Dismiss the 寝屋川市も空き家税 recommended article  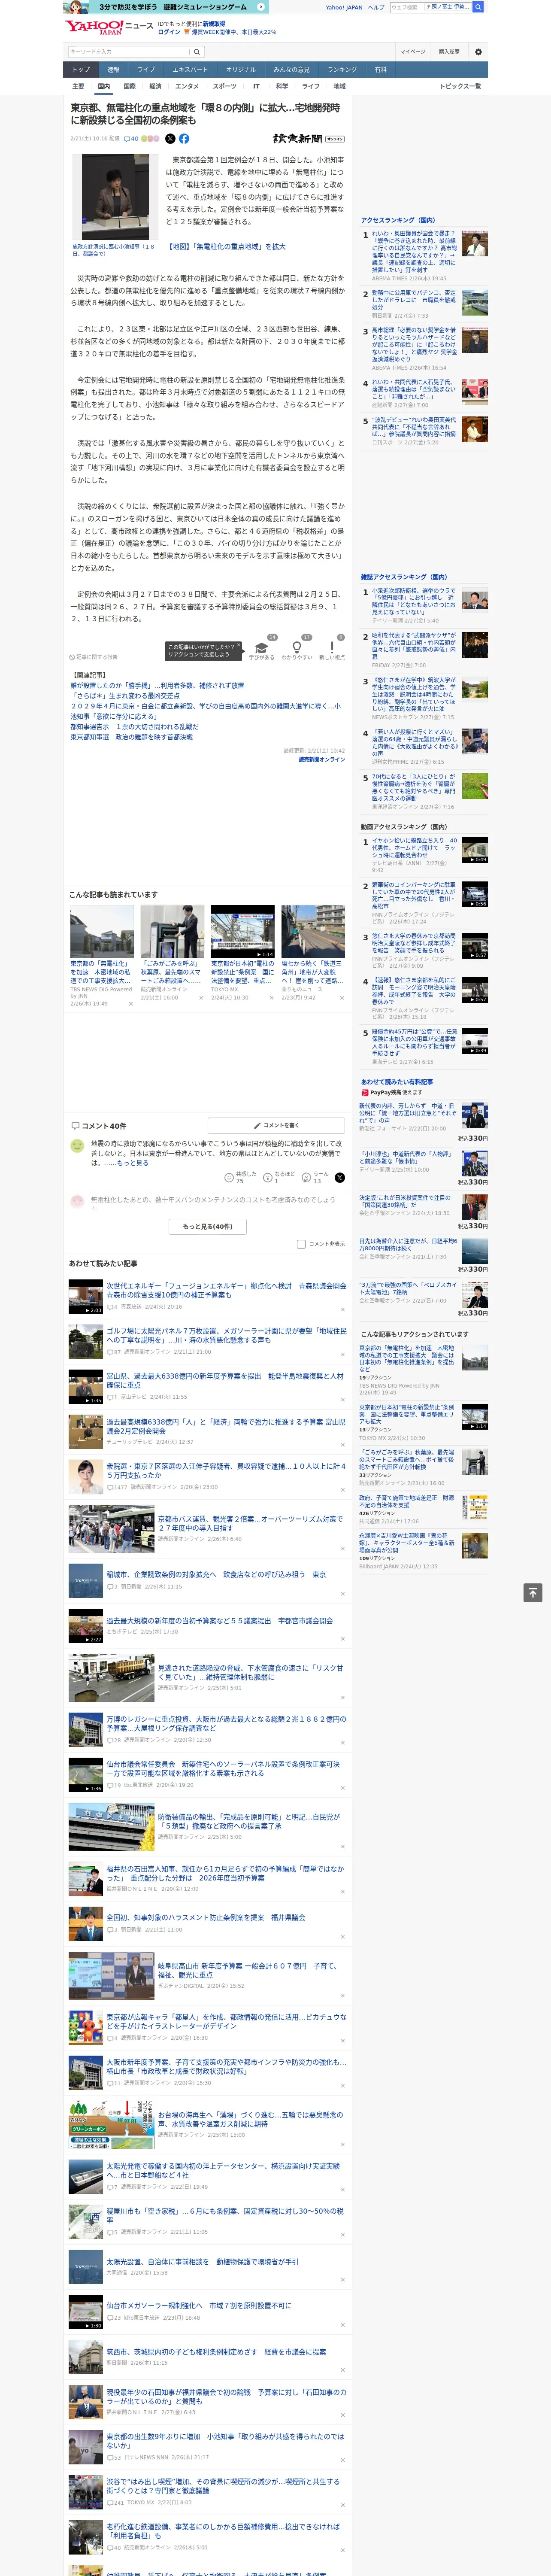(x=343, y=2236)
